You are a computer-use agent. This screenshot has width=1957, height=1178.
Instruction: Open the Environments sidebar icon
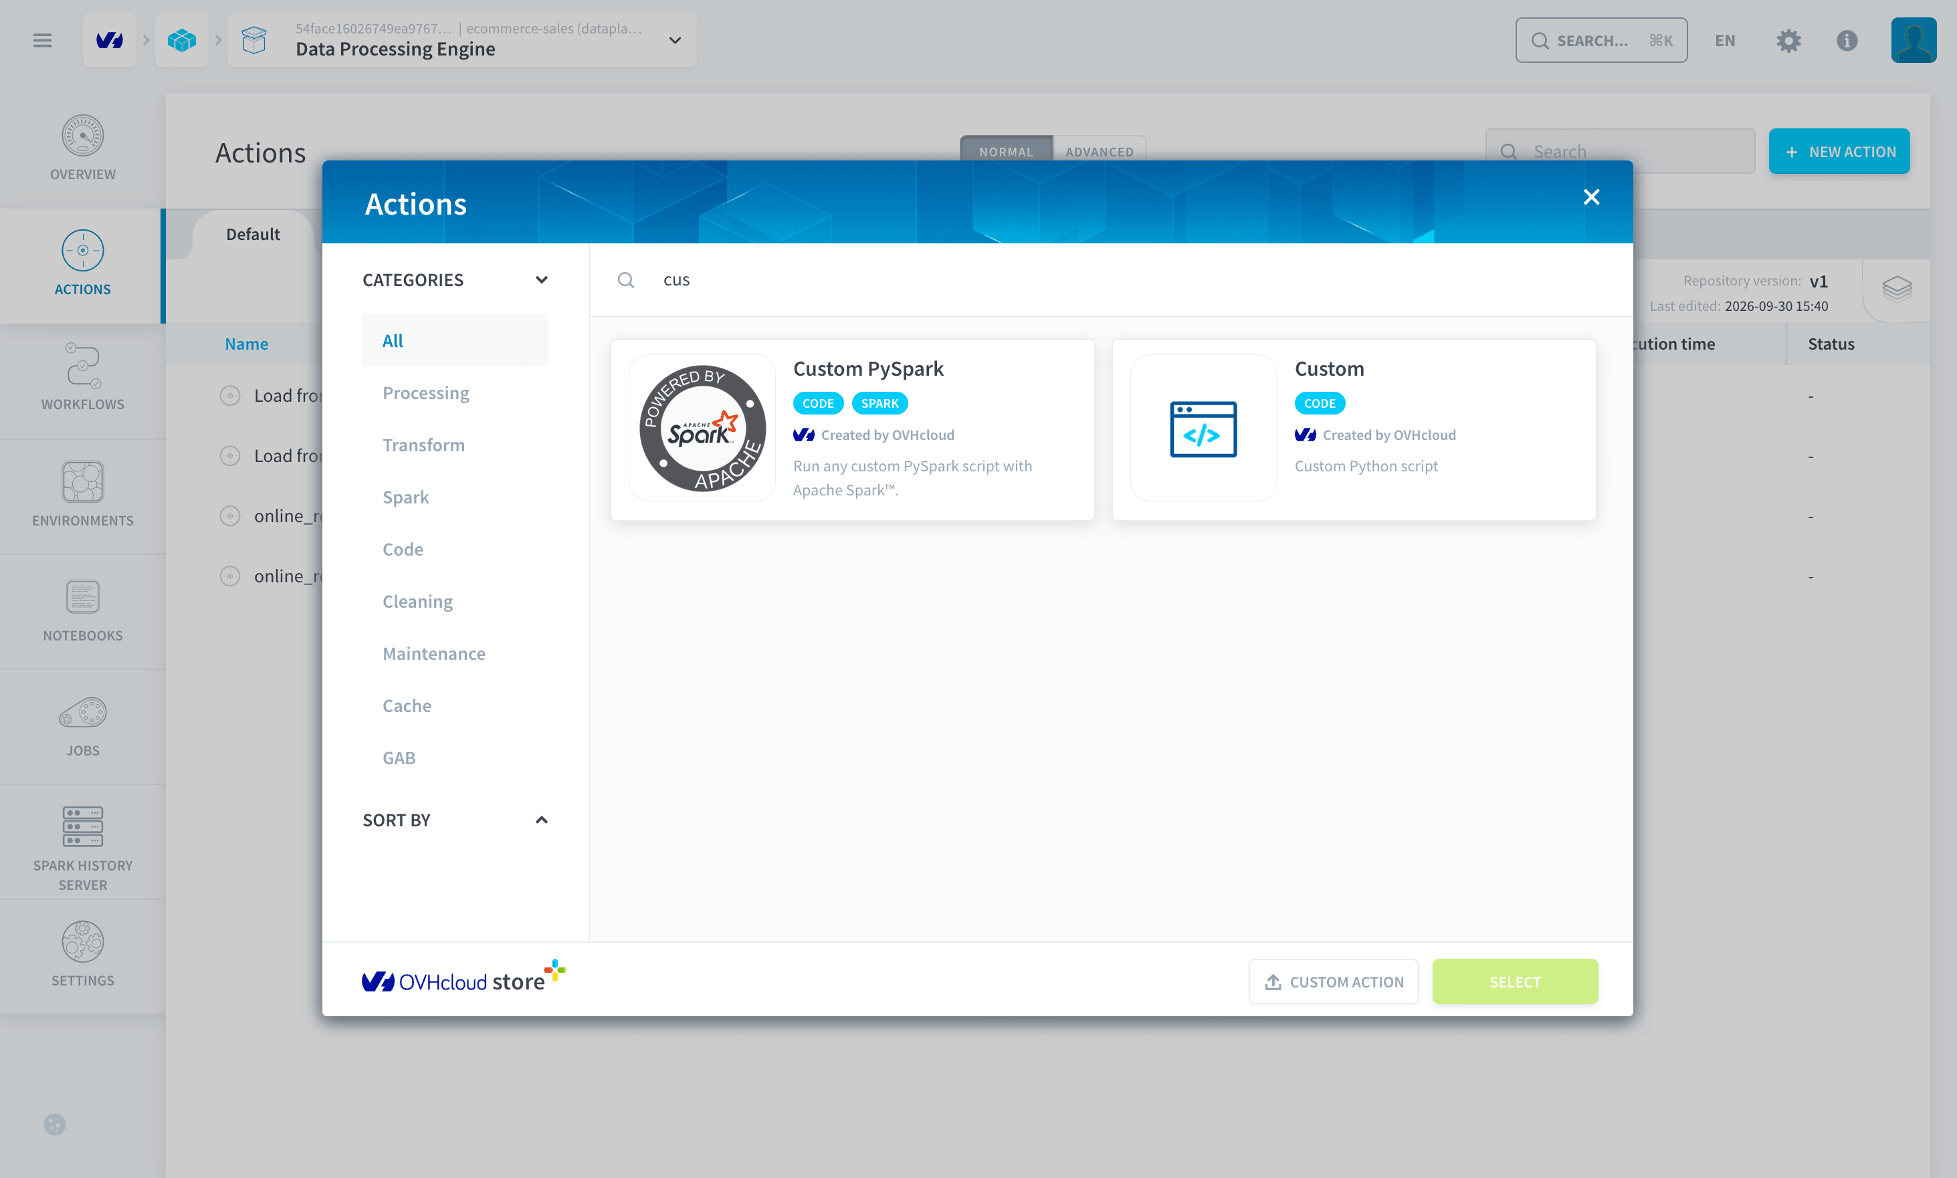click(x=82, y=482)
